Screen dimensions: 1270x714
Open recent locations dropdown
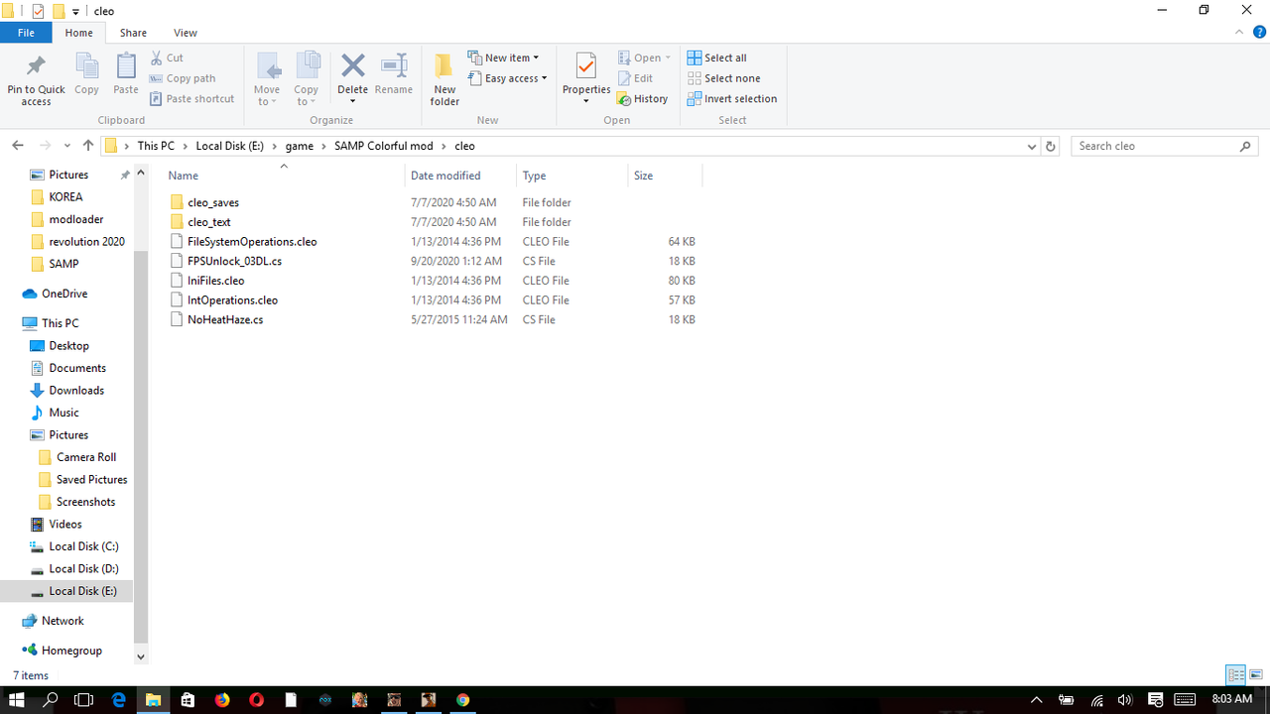pyautogui.click(x=67, y=146)
